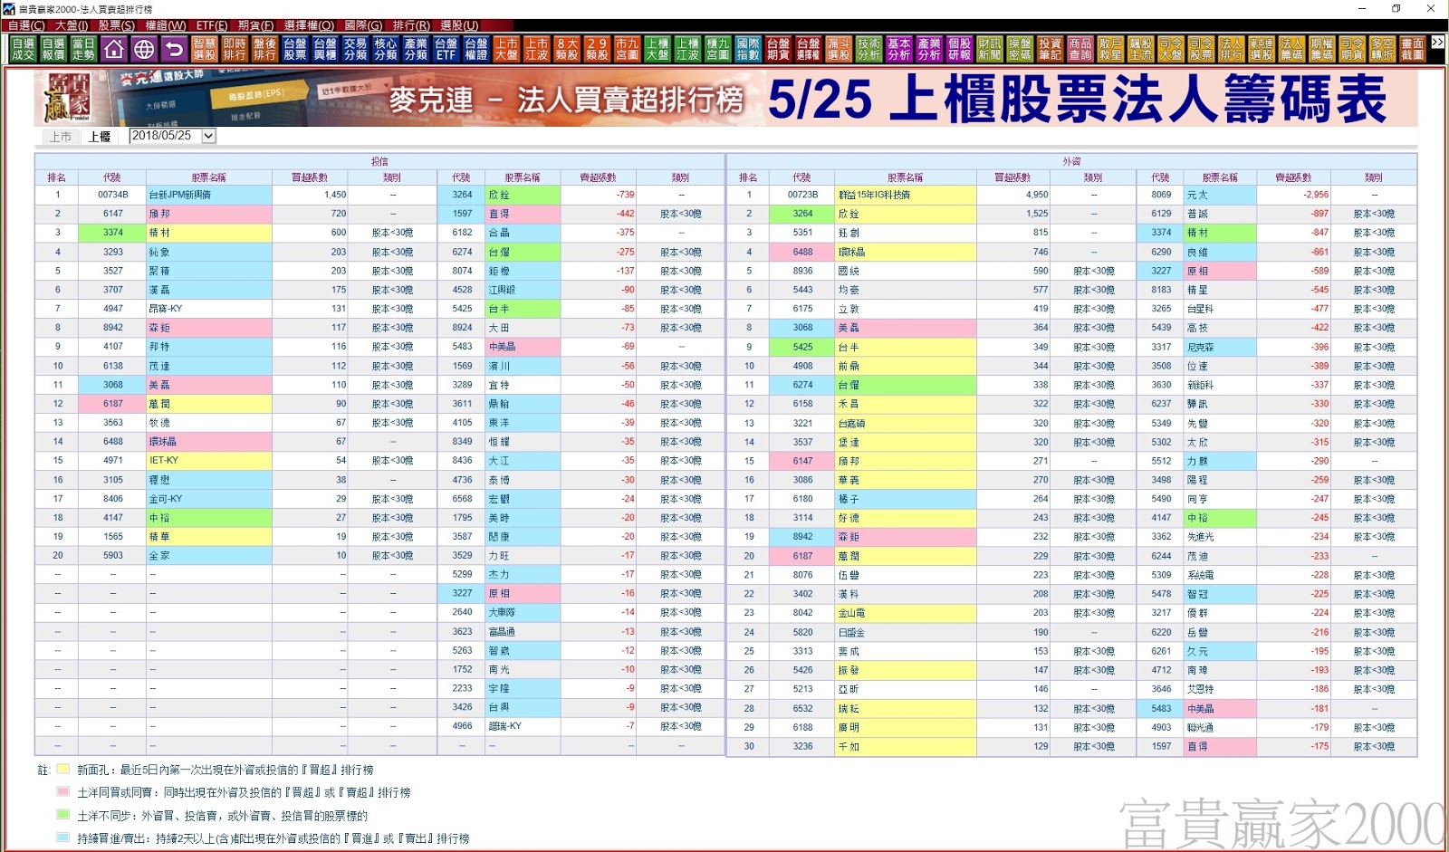Open the 司令大盤 toolbar button
The image size is (1449, 852).
pyautogui.click(x=1170, y=49)
